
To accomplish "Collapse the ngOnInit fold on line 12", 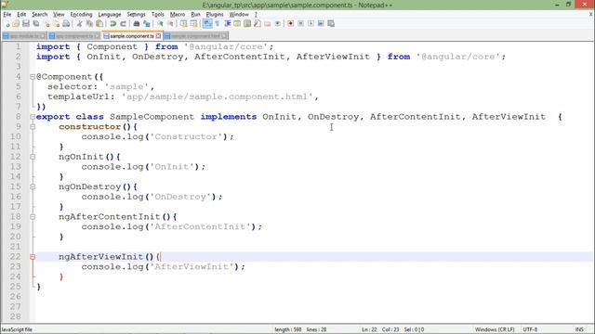I will click(x=33, y=157).
